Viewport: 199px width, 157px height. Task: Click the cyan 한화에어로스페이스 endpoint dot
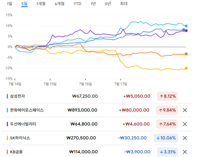point(186,26)
